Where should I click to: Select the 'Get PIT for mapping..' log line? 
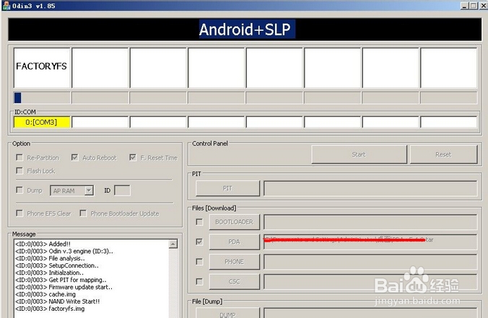[x=61, y=280]
